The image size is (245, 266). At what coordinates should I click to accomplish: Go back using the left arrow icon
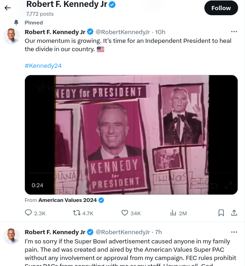click(x=7, y=8)
